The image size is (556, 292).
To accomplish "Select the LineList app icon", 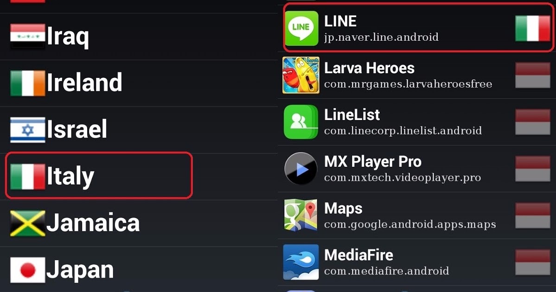I will (300, 122).
